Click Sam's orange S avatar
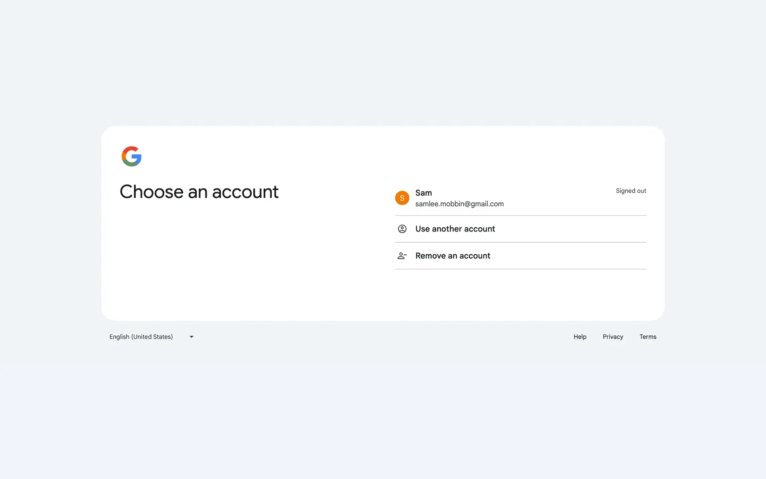This screenshot has width=766, height=479. [x=402, y=198]
